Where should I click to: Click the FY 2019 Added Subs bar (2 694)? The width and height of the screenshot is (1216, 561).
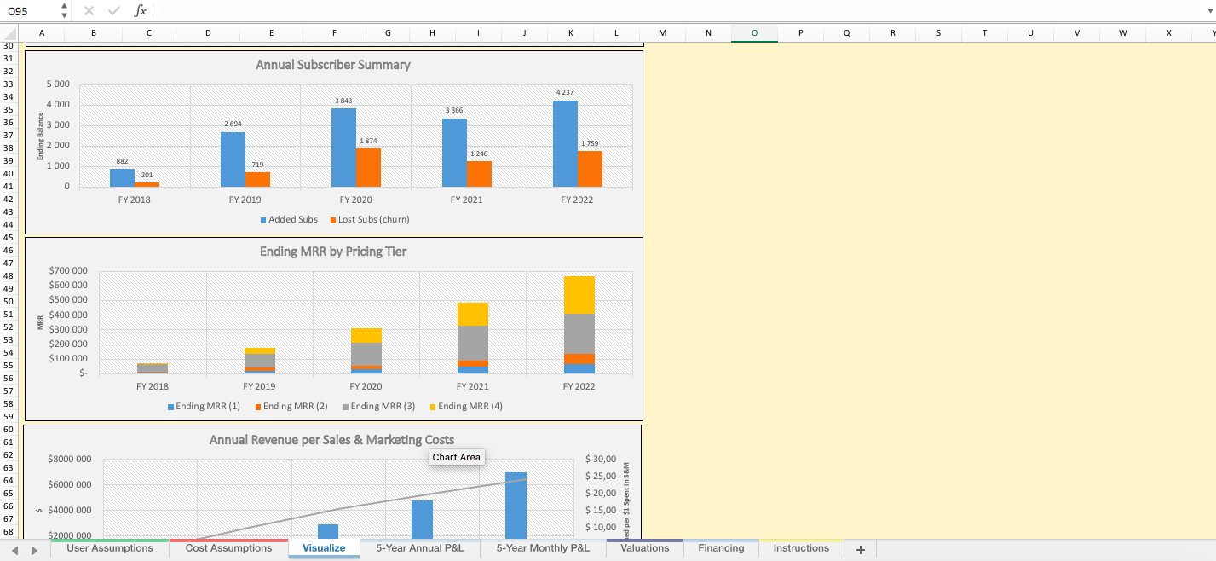(233, 159)
